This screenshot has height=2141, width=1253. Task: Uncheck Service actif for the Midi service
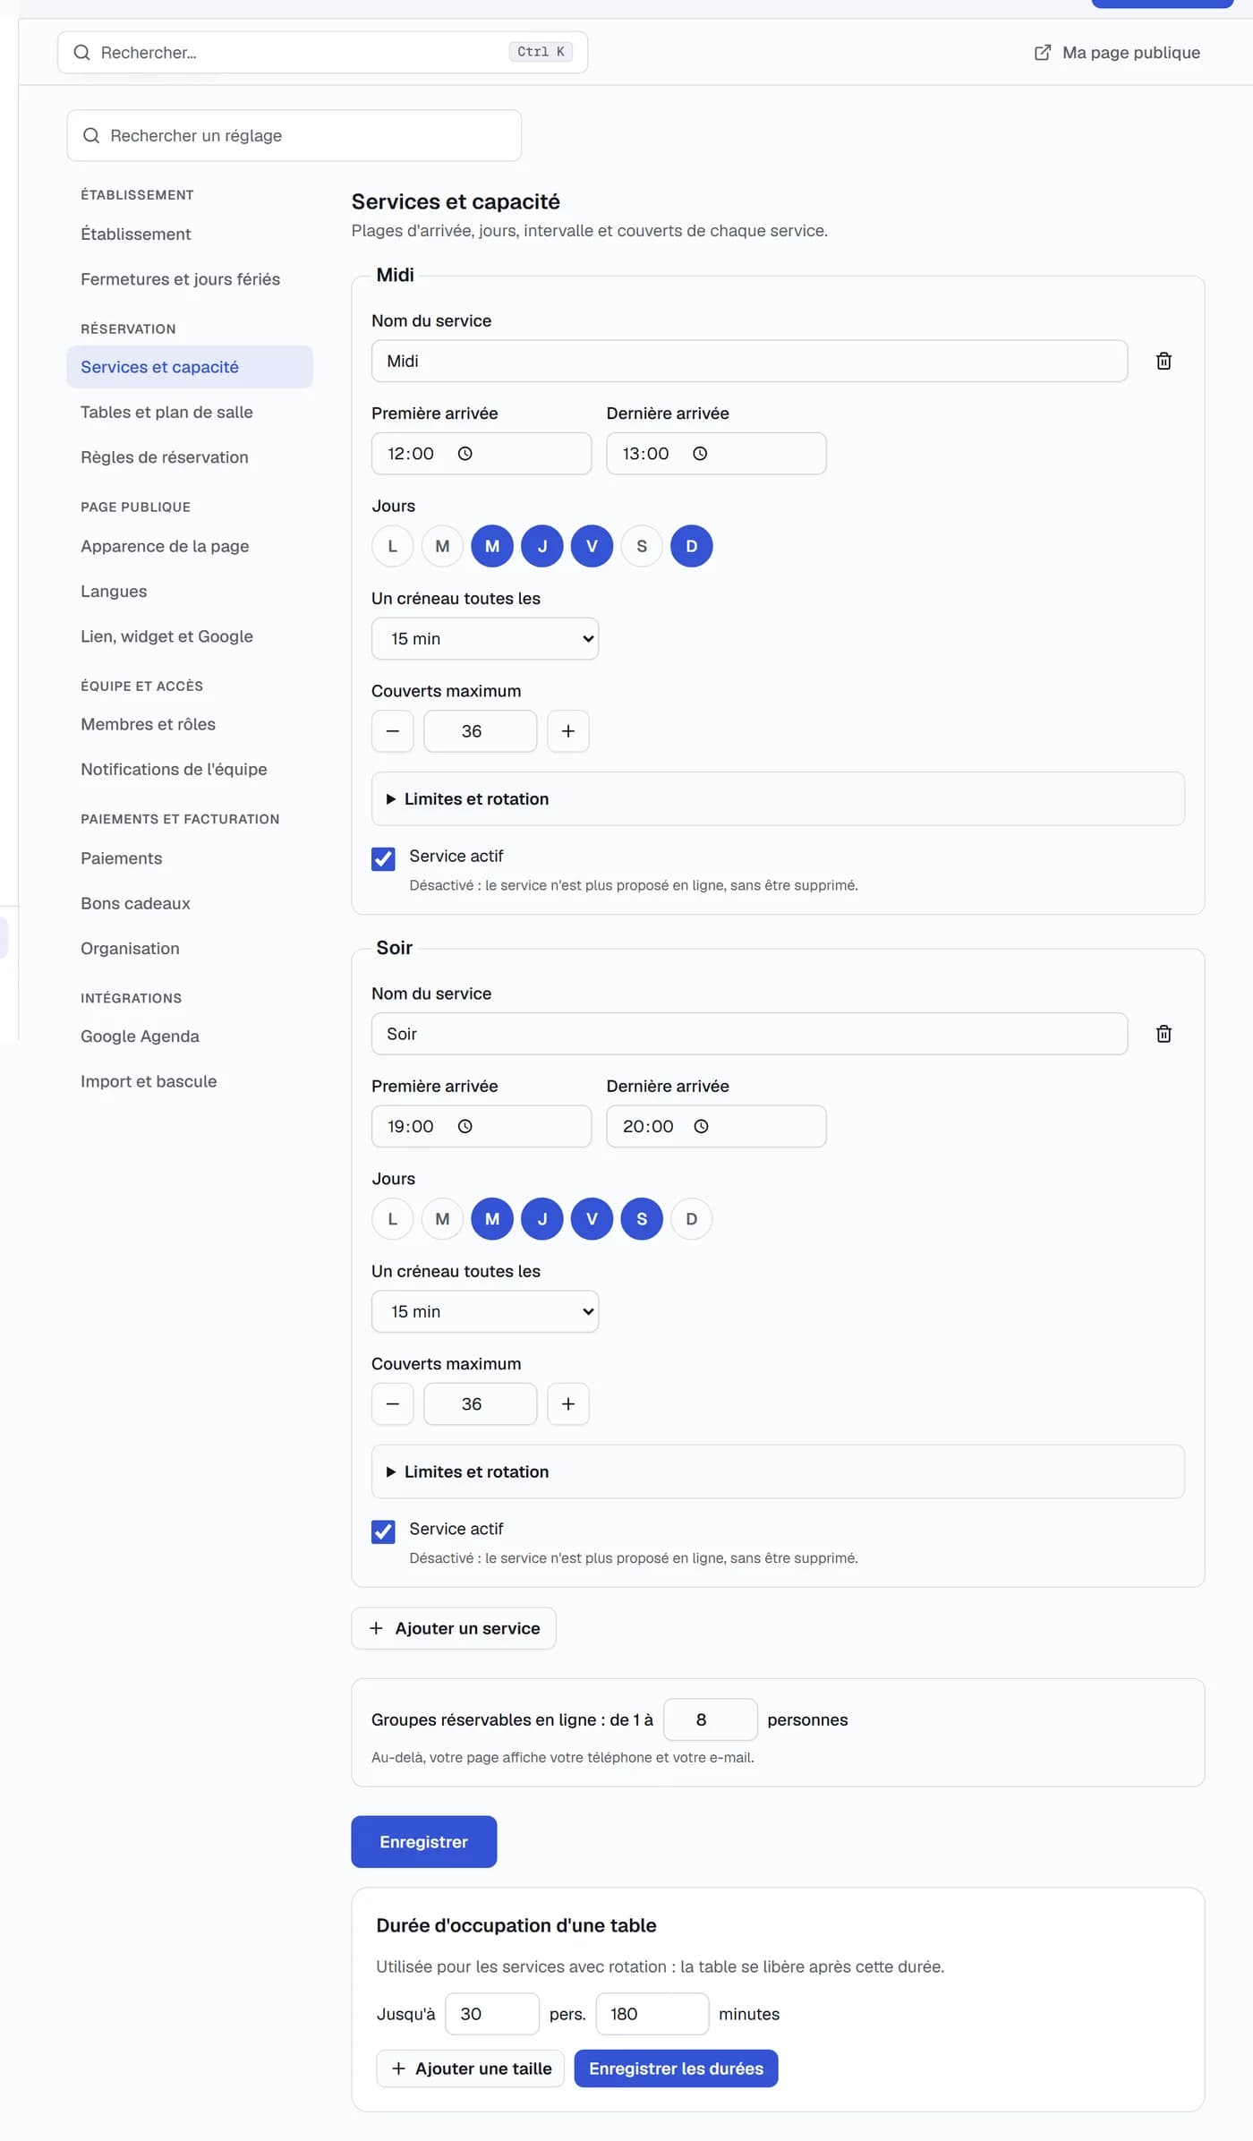point(383,859)
